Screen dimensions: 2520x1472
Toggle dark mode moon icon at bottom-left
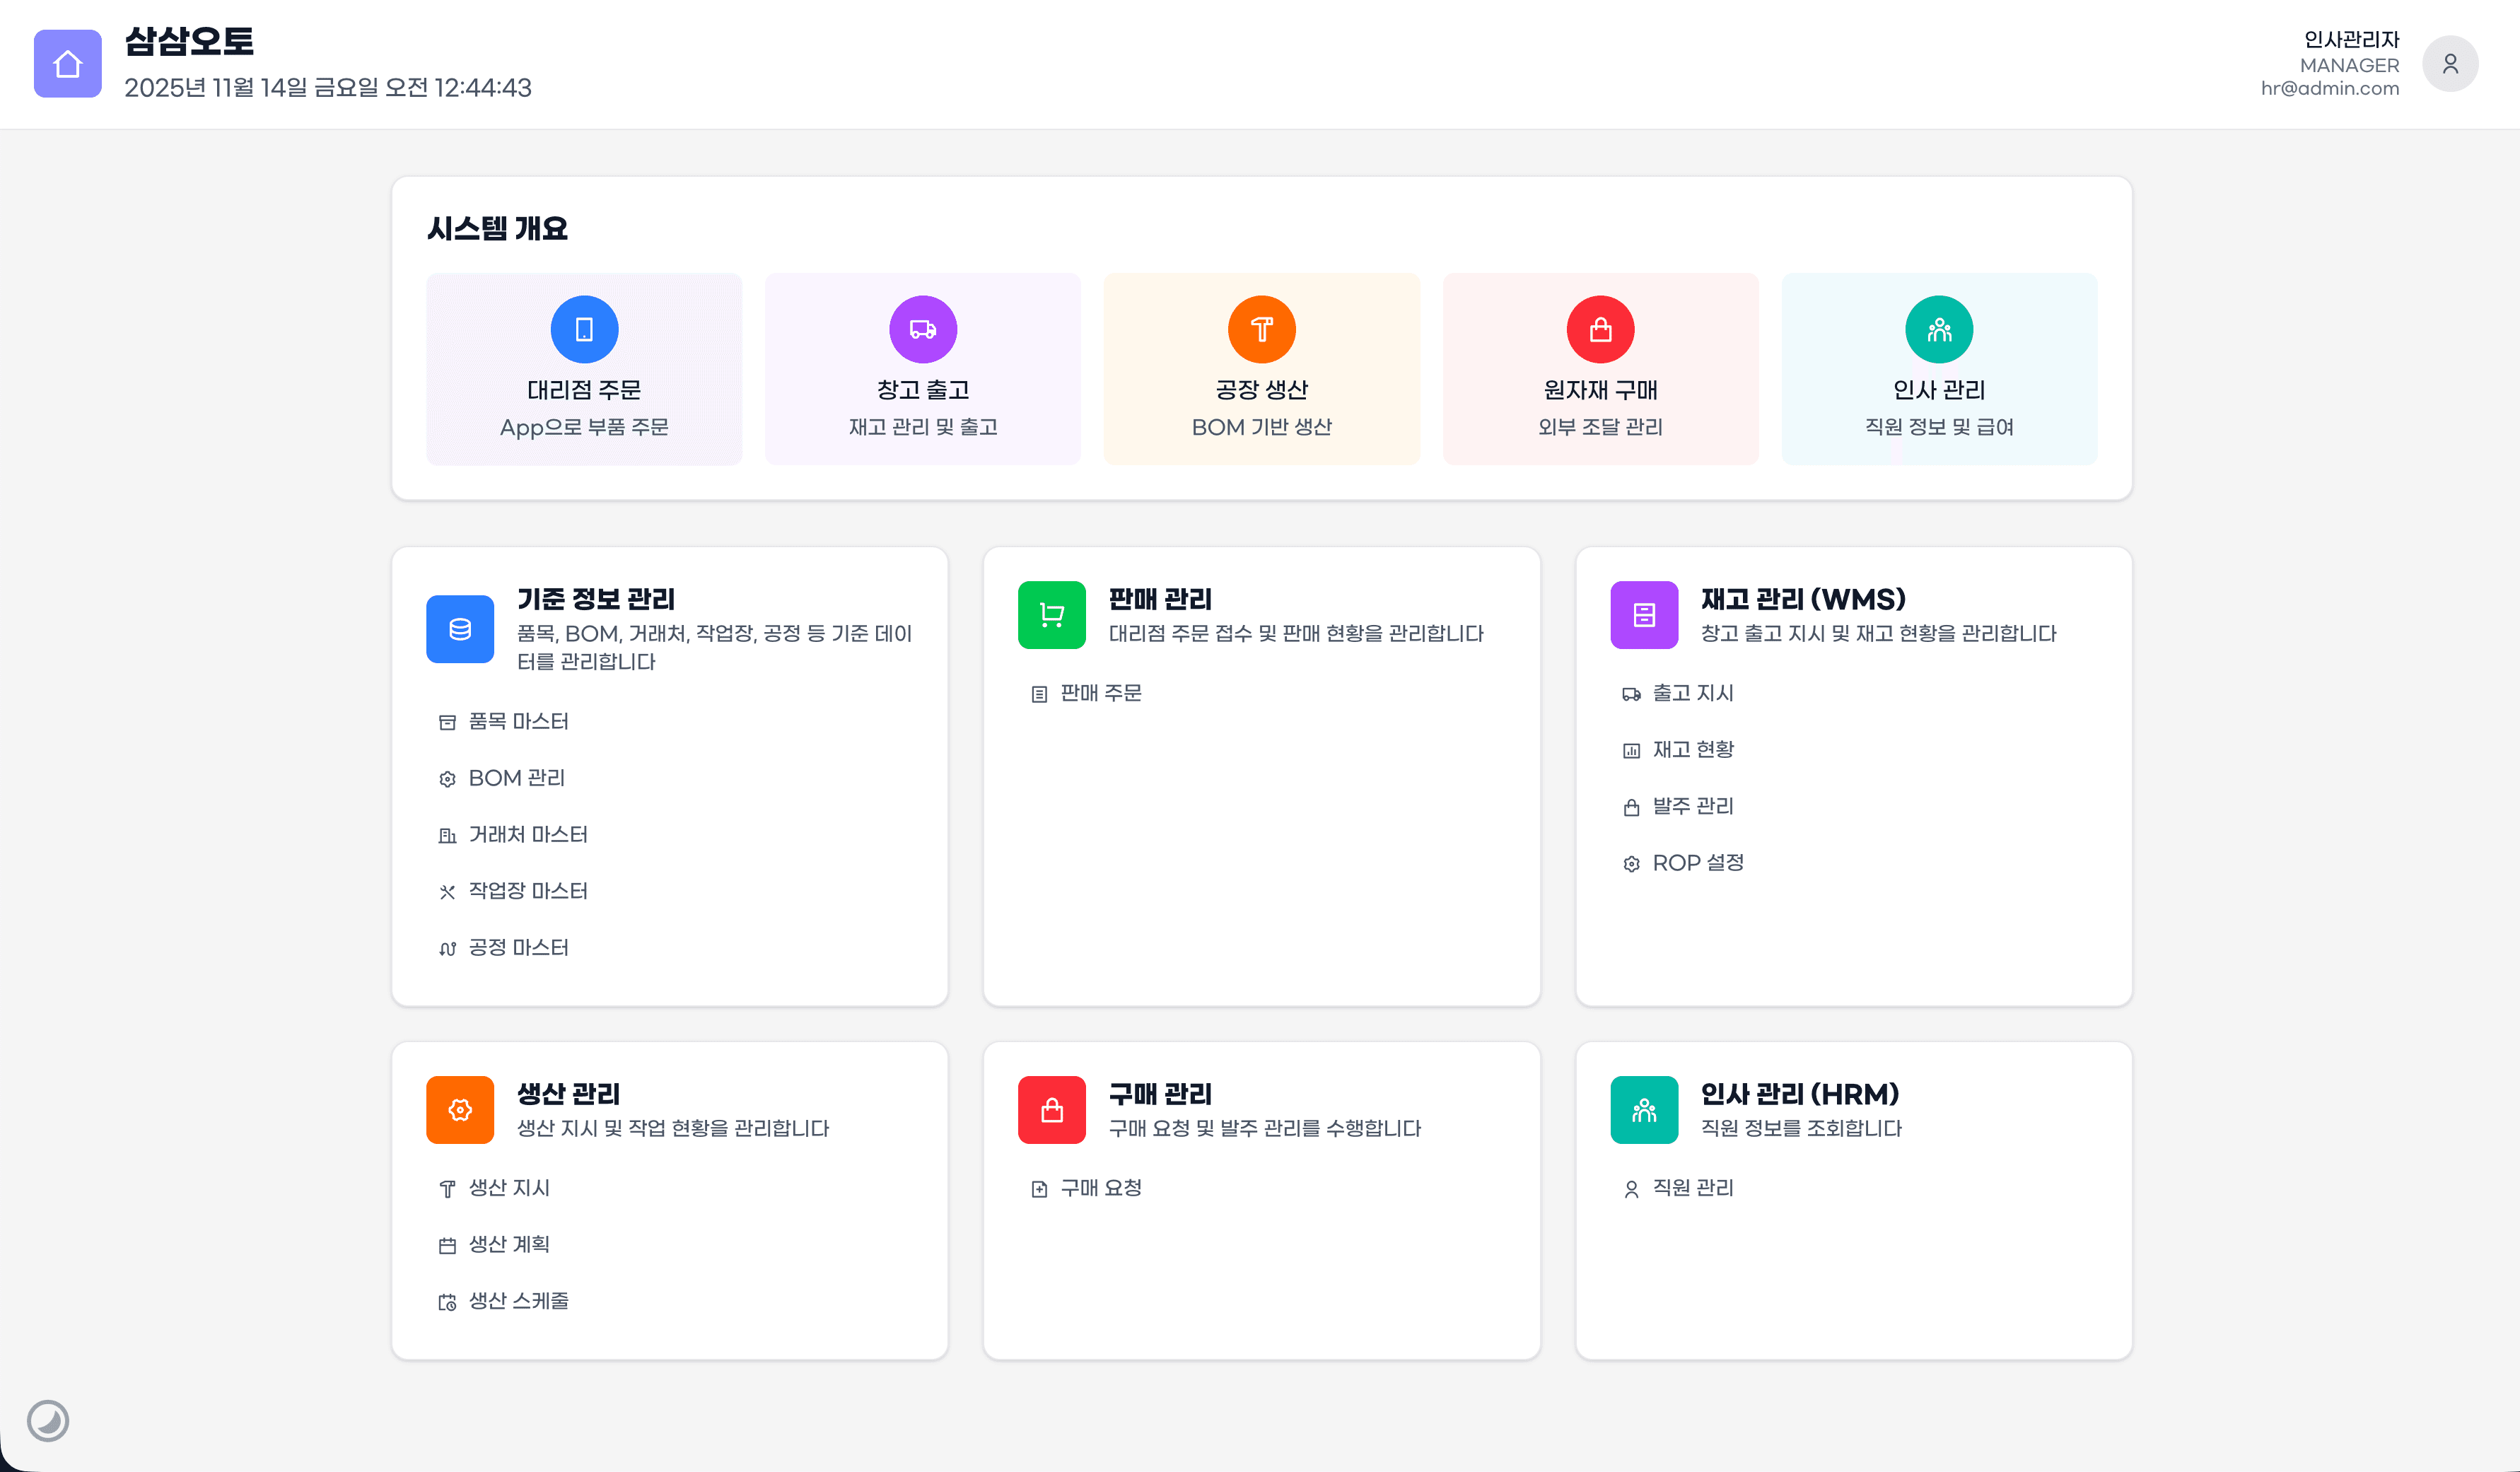click(x=47, y=1420)
